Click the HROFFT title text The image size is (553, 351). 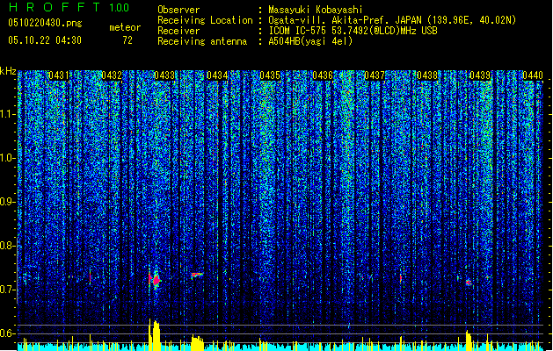coord(55,7)
